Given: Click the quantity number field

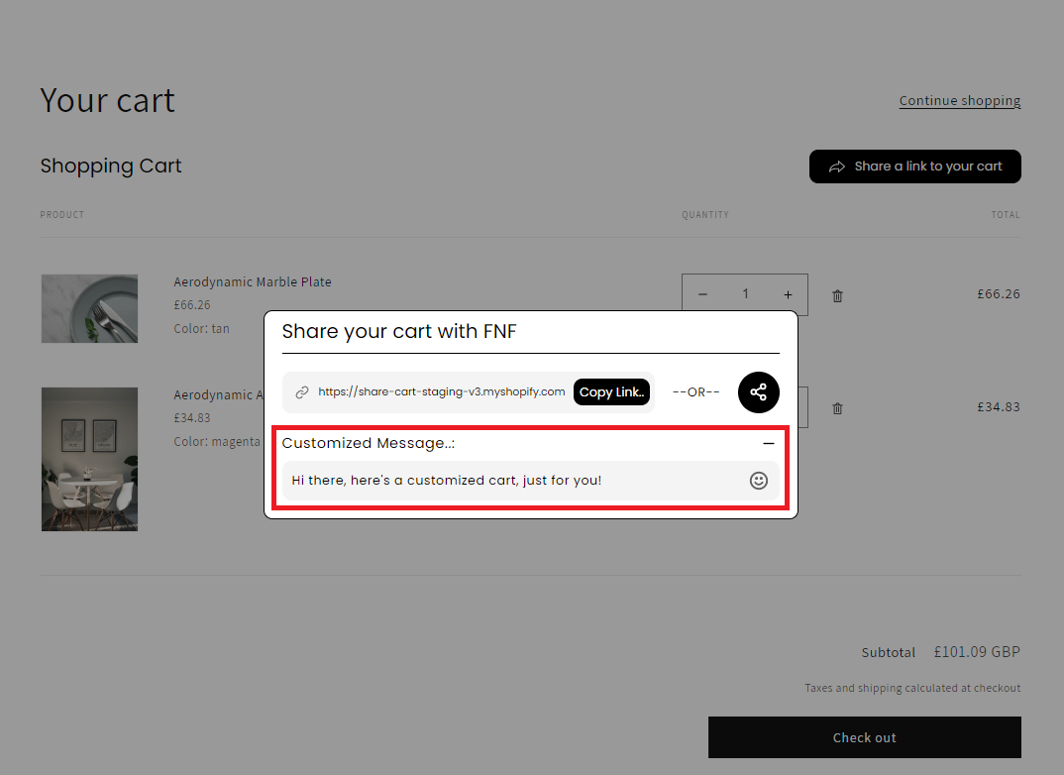Looking at the screenshot, I should point(745,293).
